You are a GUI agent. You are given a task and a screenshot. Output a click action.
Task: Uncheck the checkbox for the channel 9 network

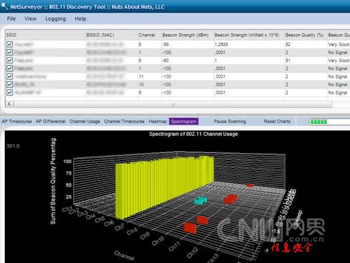click(x=9, y=93)
